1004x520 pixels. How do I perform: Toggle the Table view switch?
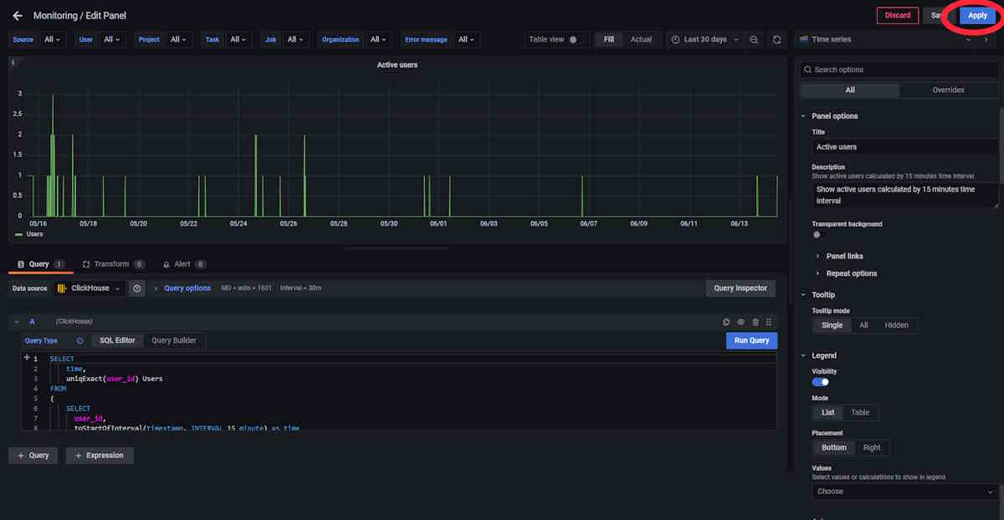point(576,39)
